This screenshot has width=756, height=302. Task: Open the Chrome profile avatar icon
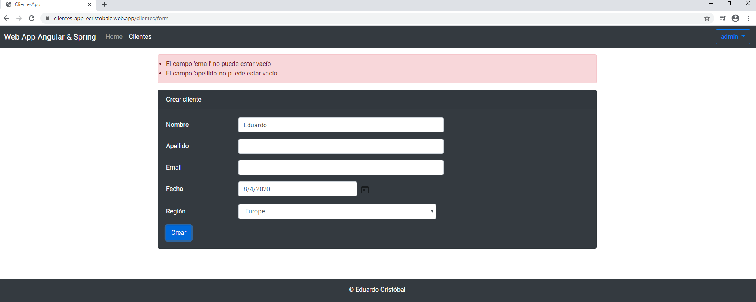735,18
